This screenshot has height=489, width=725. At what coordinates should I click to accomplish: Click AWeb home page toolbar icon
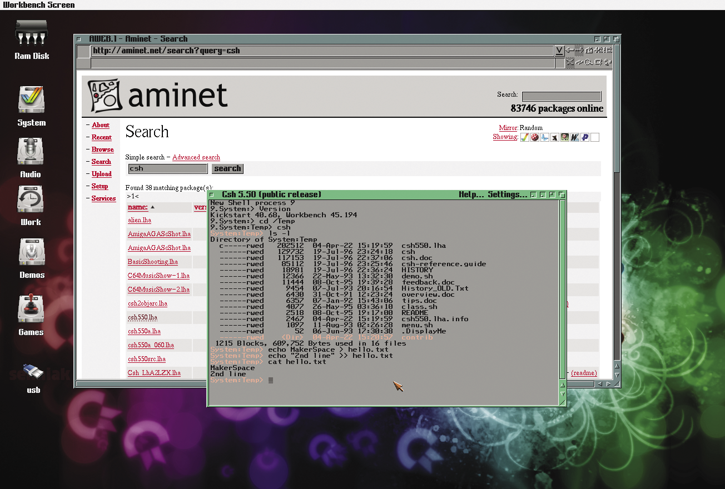tap(589, 50)
